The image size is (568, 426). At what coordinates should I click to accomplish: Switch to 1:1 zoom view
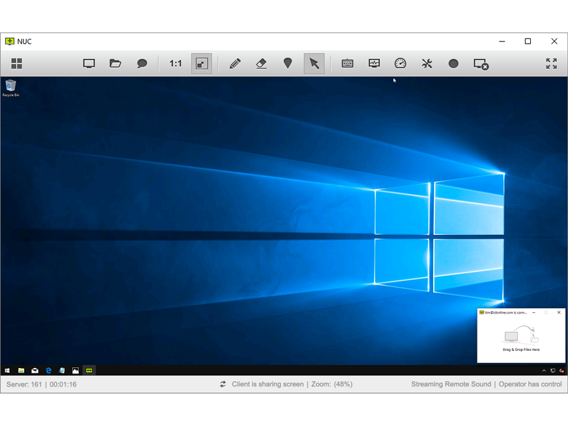(175, 63)
